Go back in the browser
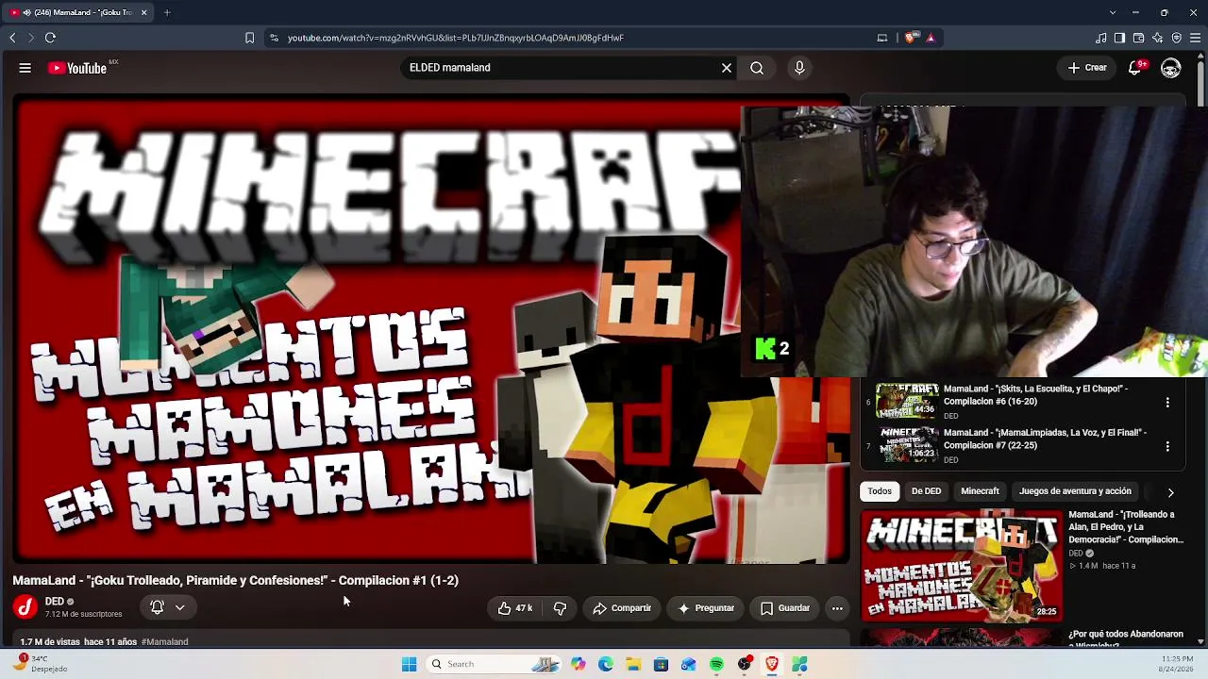1208x679 pixels. 12,38
